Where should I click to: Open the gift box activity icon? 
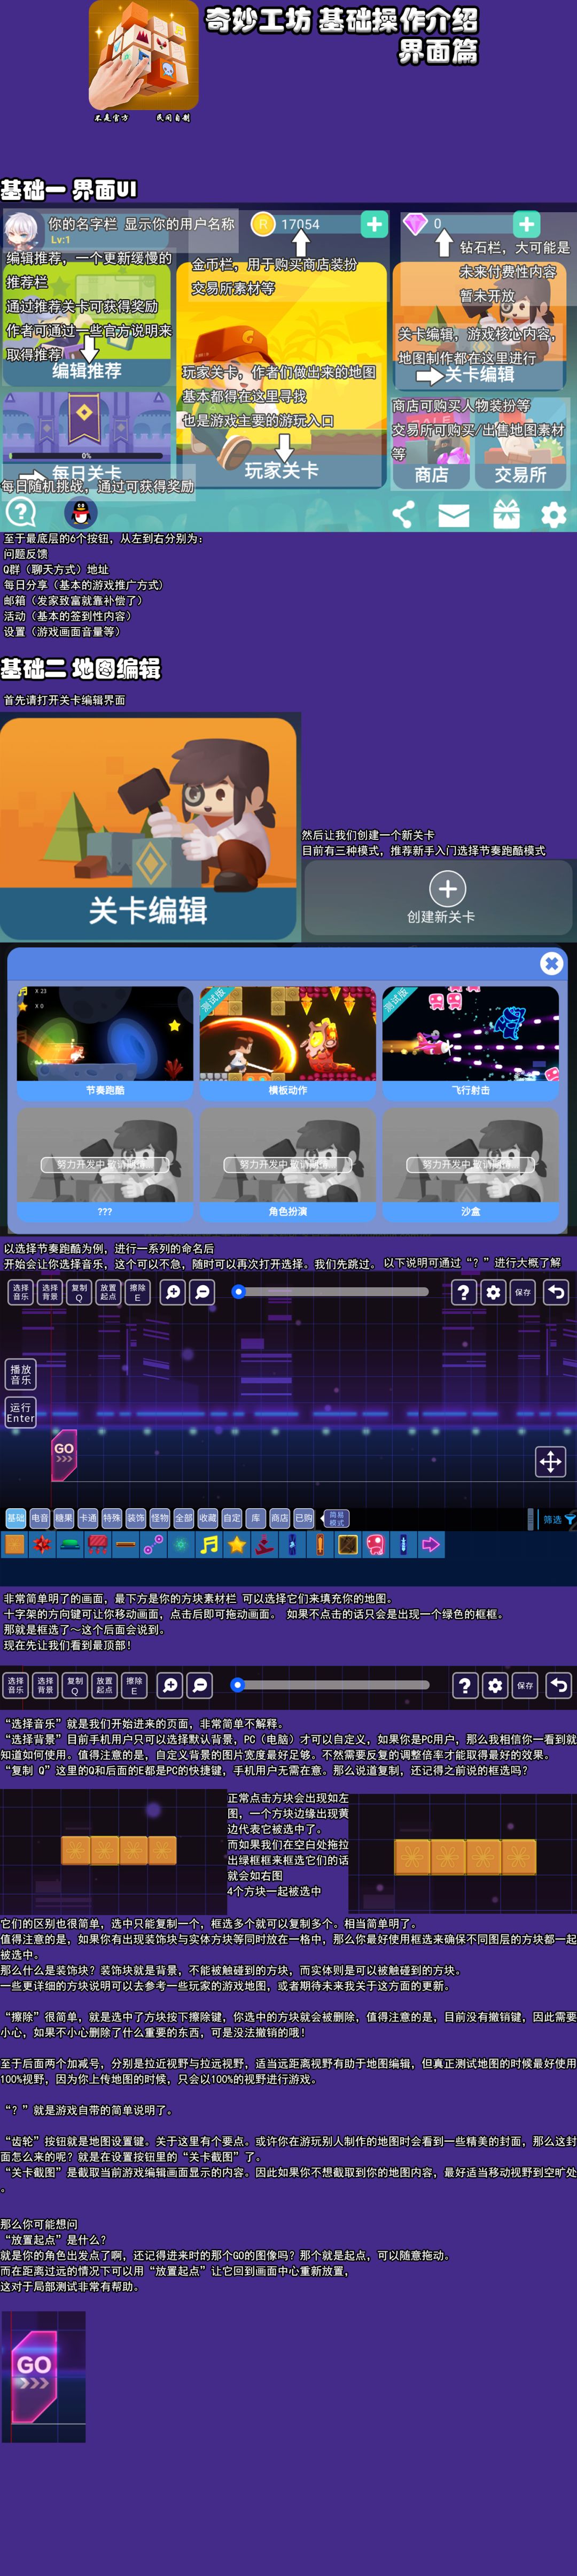tap(506, 514)
